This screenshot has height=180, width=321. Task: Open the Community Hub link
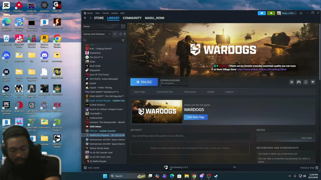(165, 92)
